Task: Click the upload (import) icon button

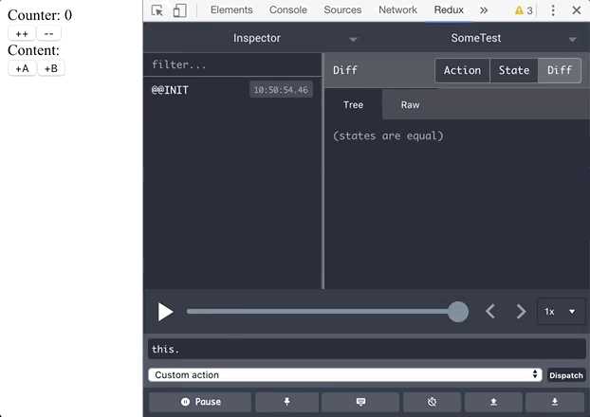Action: [493, 402]
